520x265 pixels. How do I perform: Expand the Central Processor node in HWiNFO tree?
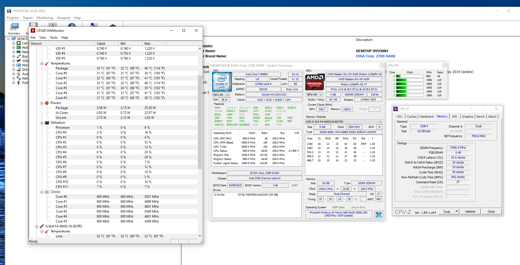coord(13,43)
